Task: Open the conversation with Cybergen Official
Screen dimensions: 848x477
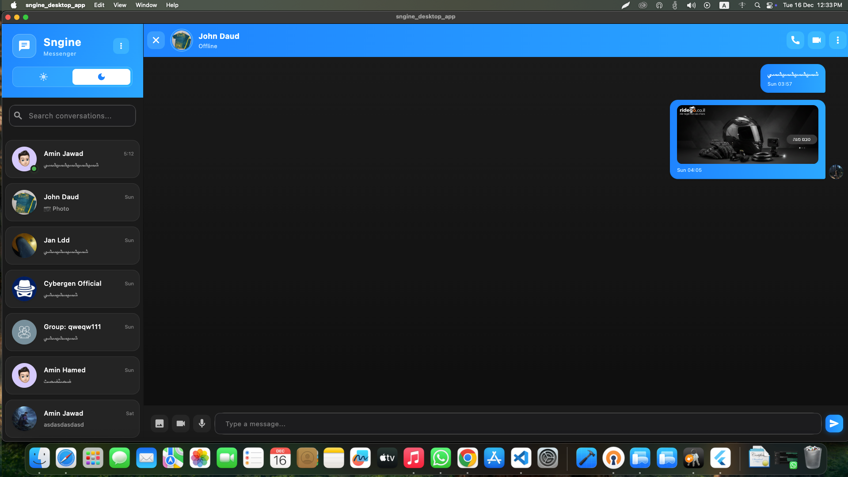Action: point(72,288)
